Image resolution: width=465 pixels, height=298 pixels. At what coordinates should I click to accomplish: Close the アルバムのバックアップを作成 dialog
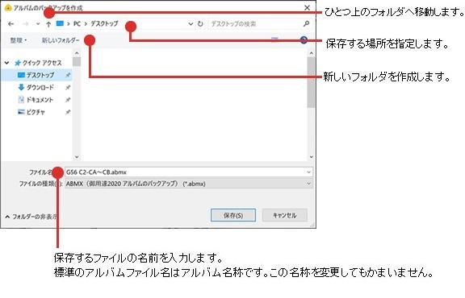(308, 7)
